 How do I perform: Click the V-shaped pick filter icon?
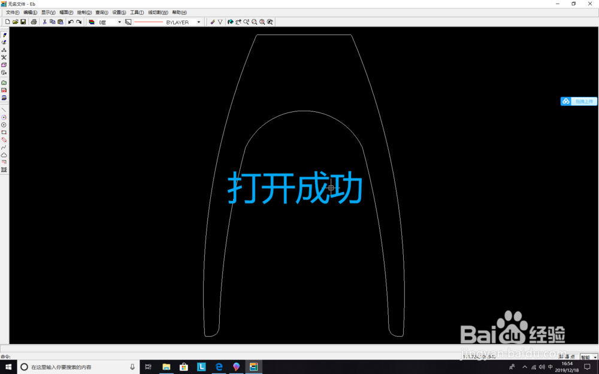[220, 22]
